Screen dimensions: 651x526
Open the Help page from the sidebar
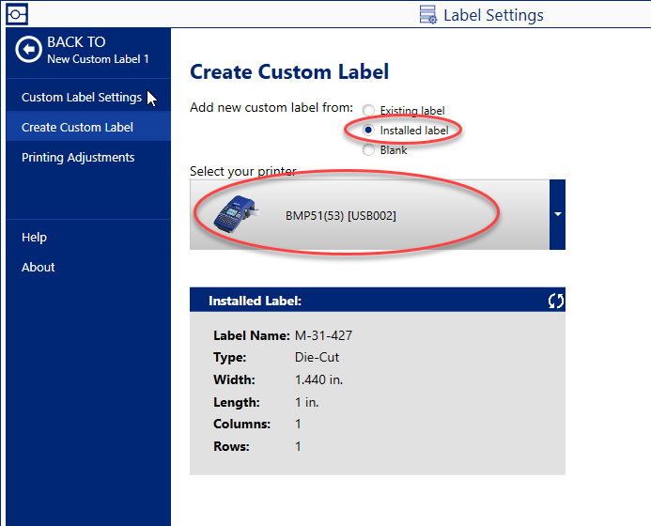(34, 238)
